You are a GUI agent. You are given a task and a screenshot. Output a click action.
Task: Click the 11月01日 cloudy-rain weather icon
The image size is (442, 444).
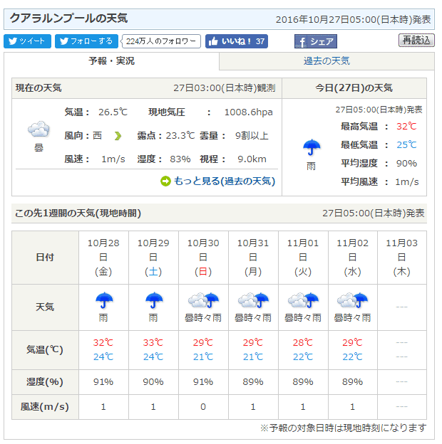[x=303, y=300]
